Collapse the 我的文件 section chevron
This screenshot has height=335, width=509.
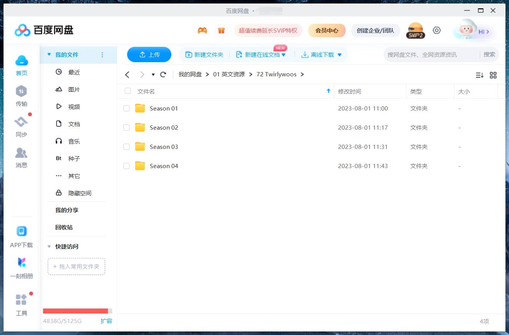[49, 54]
